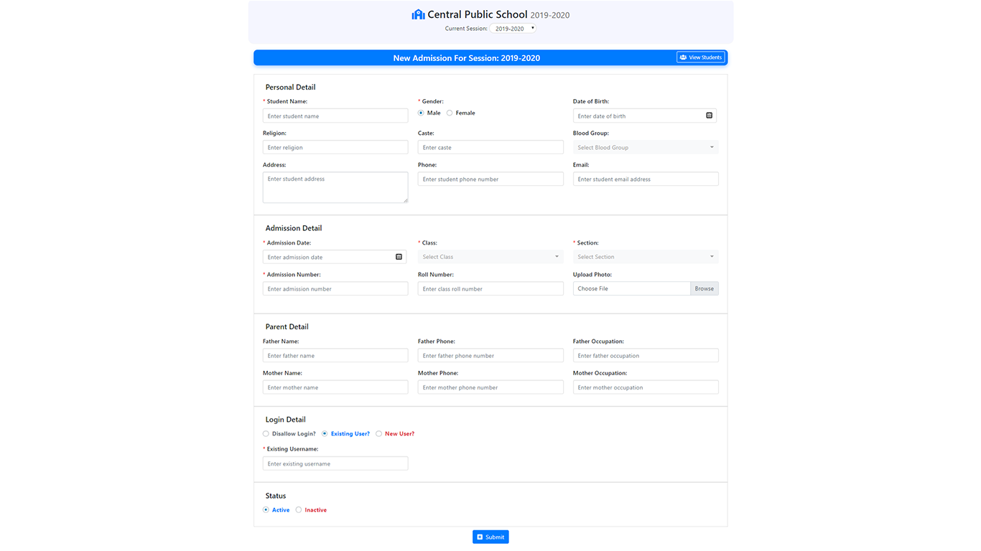This screenshot has height=551, width=981.
Task: Expand the Blood Group dropdown
Action: (645, 148)
